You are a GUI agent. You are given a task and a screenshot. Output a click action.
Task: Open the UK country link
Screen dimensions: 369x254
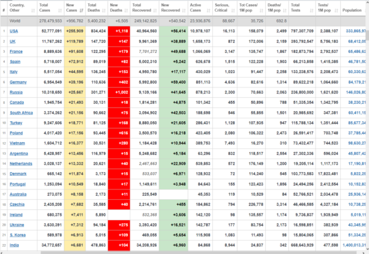click(13, 41)
